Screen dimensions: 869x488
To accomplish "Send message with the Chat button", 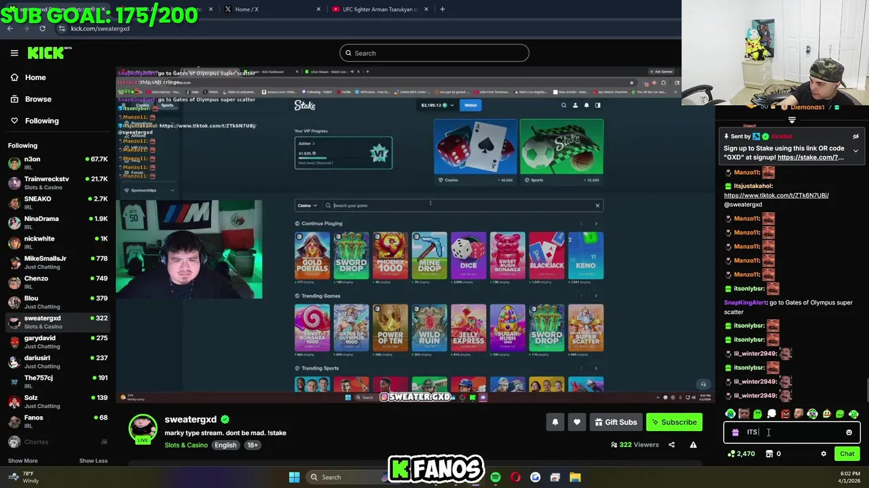I will [847, 454].
